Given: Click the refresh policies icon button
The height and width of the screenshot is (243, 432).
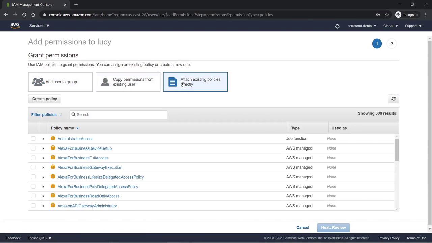Looking at the screenshot, I should pos(393,99).
